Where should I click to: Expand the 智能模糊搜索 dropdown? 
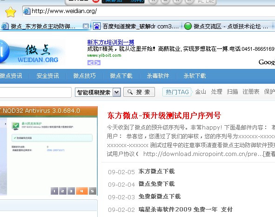tap(117, 92)
